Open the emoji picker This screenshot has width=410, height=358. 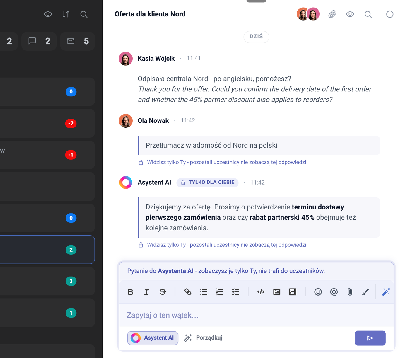(x=318, y=292)
